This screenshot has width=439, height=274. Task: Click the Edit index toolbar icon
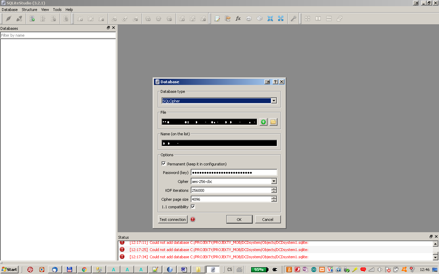coord(124,18)
